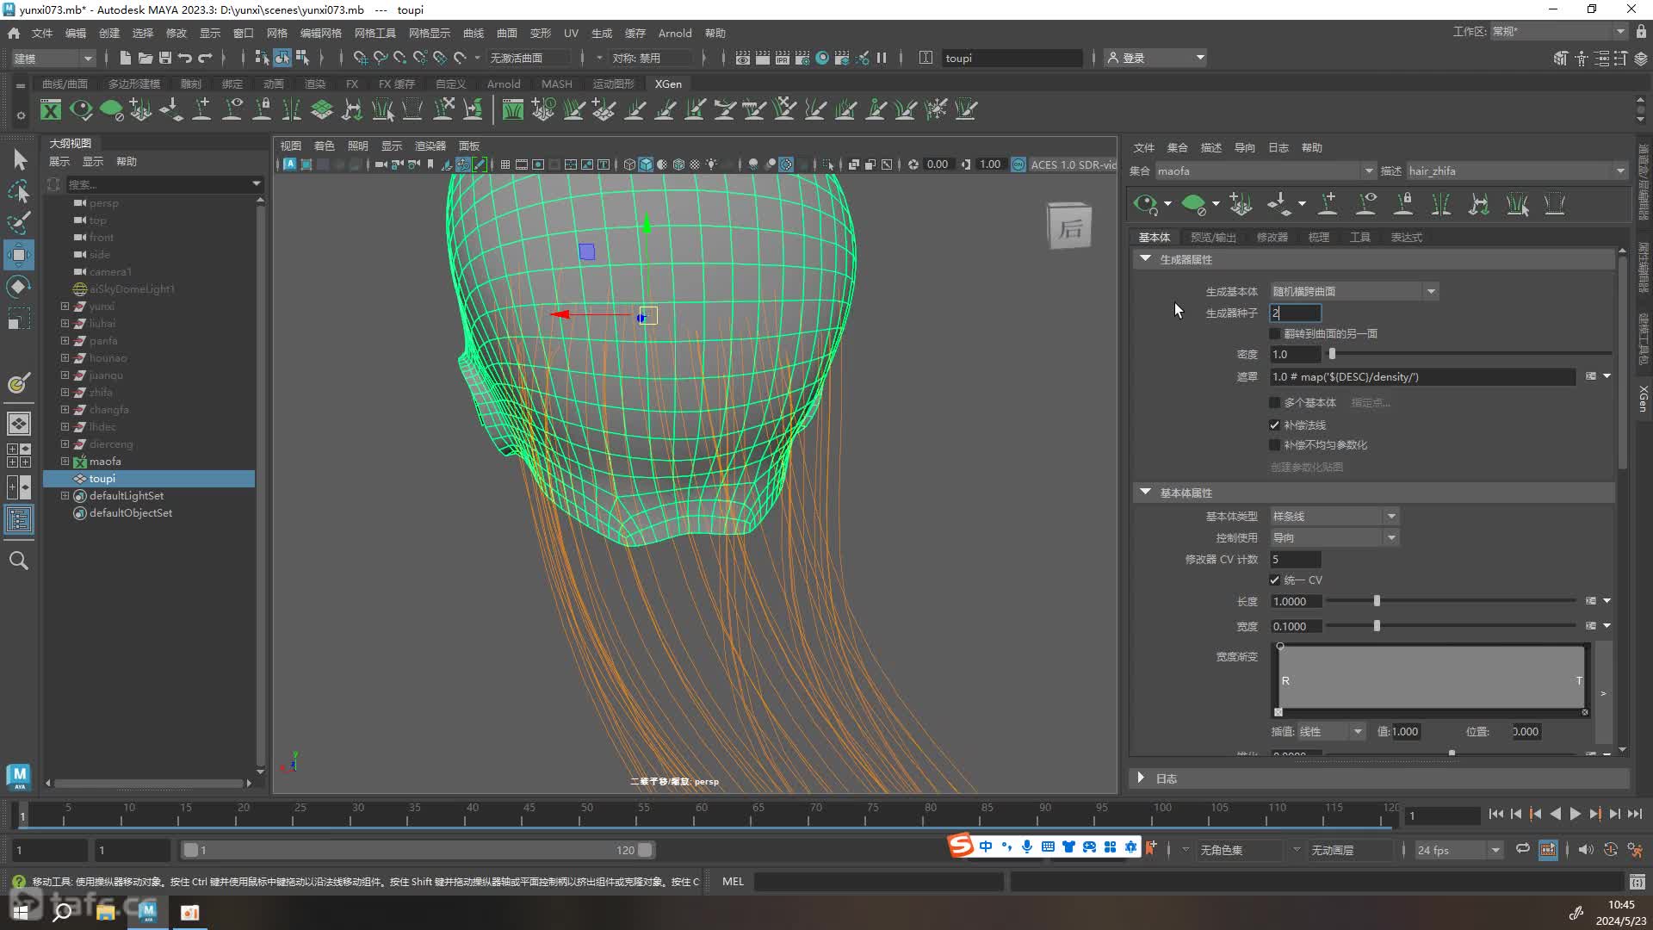
Task: Toggle the viewport isolate select icon
Action: pos(827,164)
